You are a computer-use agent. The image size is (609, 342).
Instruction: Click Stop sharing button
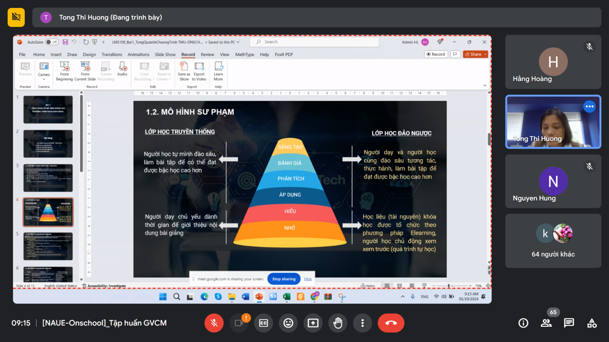[284, 279]
